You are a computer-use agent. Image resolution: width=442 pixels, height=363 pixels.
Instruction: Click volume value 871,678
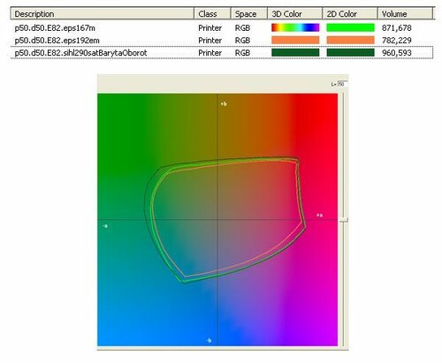[x=397, y=28]
